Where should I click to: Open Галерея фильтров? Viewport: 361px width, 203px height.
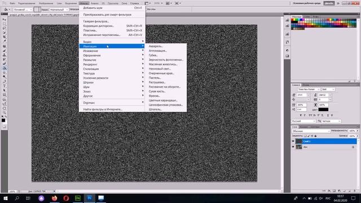[x=96, y=21]
